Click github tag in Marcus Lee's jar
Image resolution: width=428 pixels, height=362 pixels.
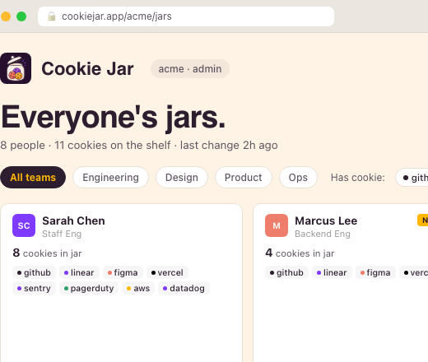pyautogui.click(x=286, y=272)
